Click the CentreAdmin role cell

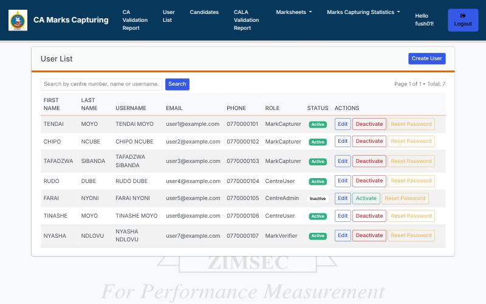(x=282, y=198)
